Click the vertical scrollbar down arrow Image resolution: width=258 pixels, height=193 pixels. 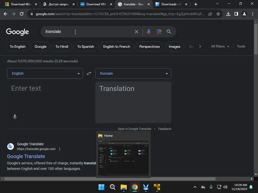[x=256, y=174]
